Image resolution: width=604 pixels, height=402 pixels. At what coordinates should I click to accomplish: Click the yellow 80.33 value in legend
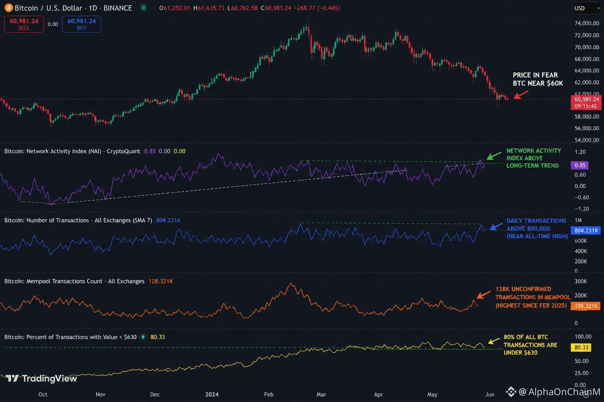point(158,337)
